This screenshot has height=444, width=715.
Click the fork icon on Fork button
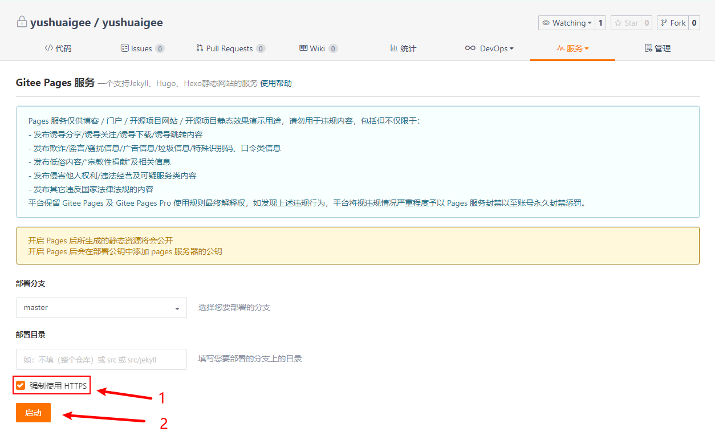[664, 23]
